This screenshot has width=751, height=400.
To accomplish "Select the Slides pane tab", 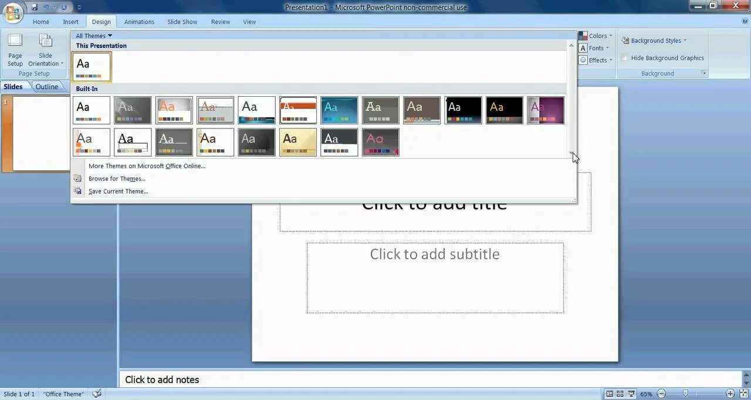I will (13, 87).
